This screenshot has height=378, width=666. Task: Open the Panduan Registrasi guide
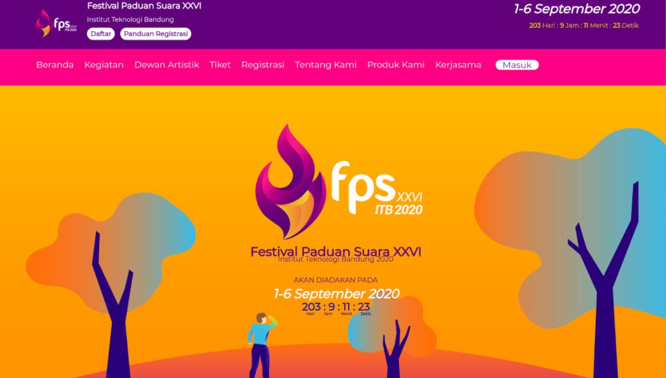pyautogui.click(x=155, y=34)
